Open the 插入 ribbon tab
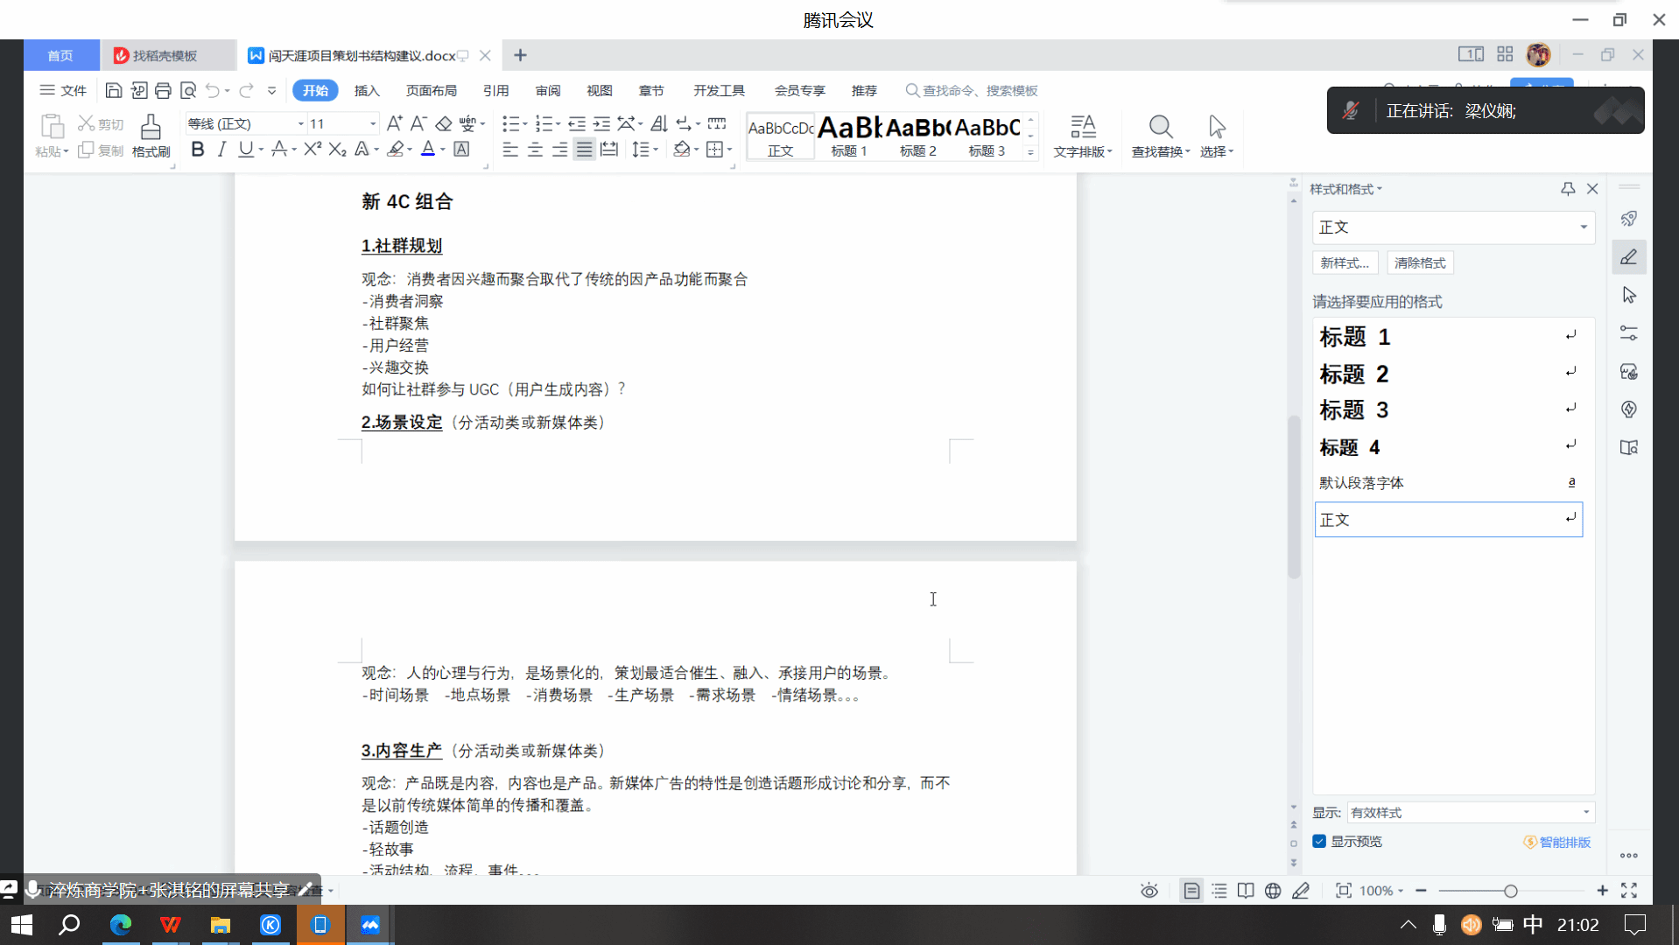This screenshot has width=1679, height=945. (x=367, y=91)
